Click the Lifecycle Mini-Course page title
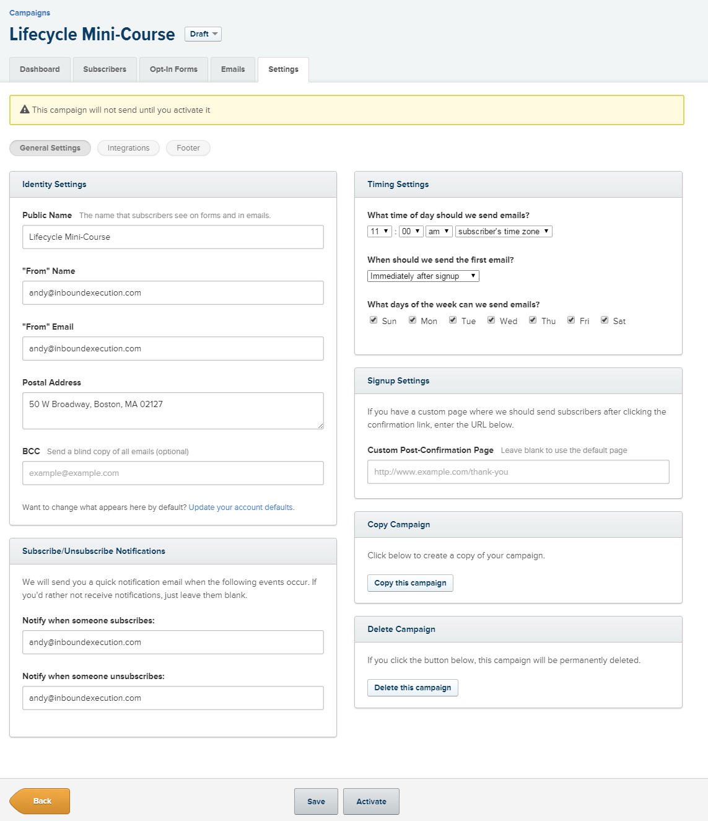 92,34
